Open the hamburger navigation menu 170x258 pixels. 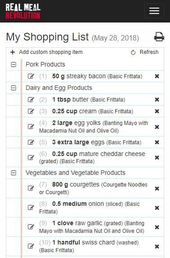(154, 11)
